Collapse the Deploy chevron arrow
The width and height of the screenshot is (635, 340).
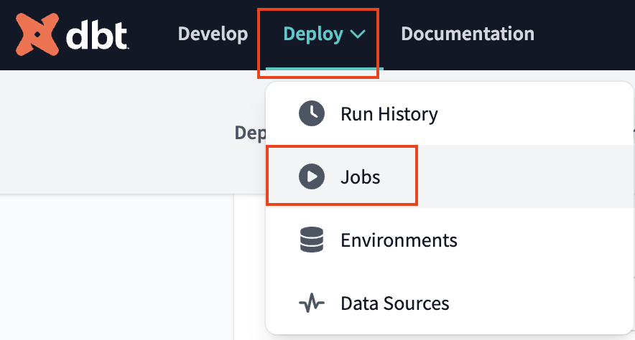click(x=358, y=34)
